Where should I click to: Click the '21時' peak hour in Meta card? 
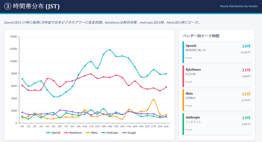point(246,94)
